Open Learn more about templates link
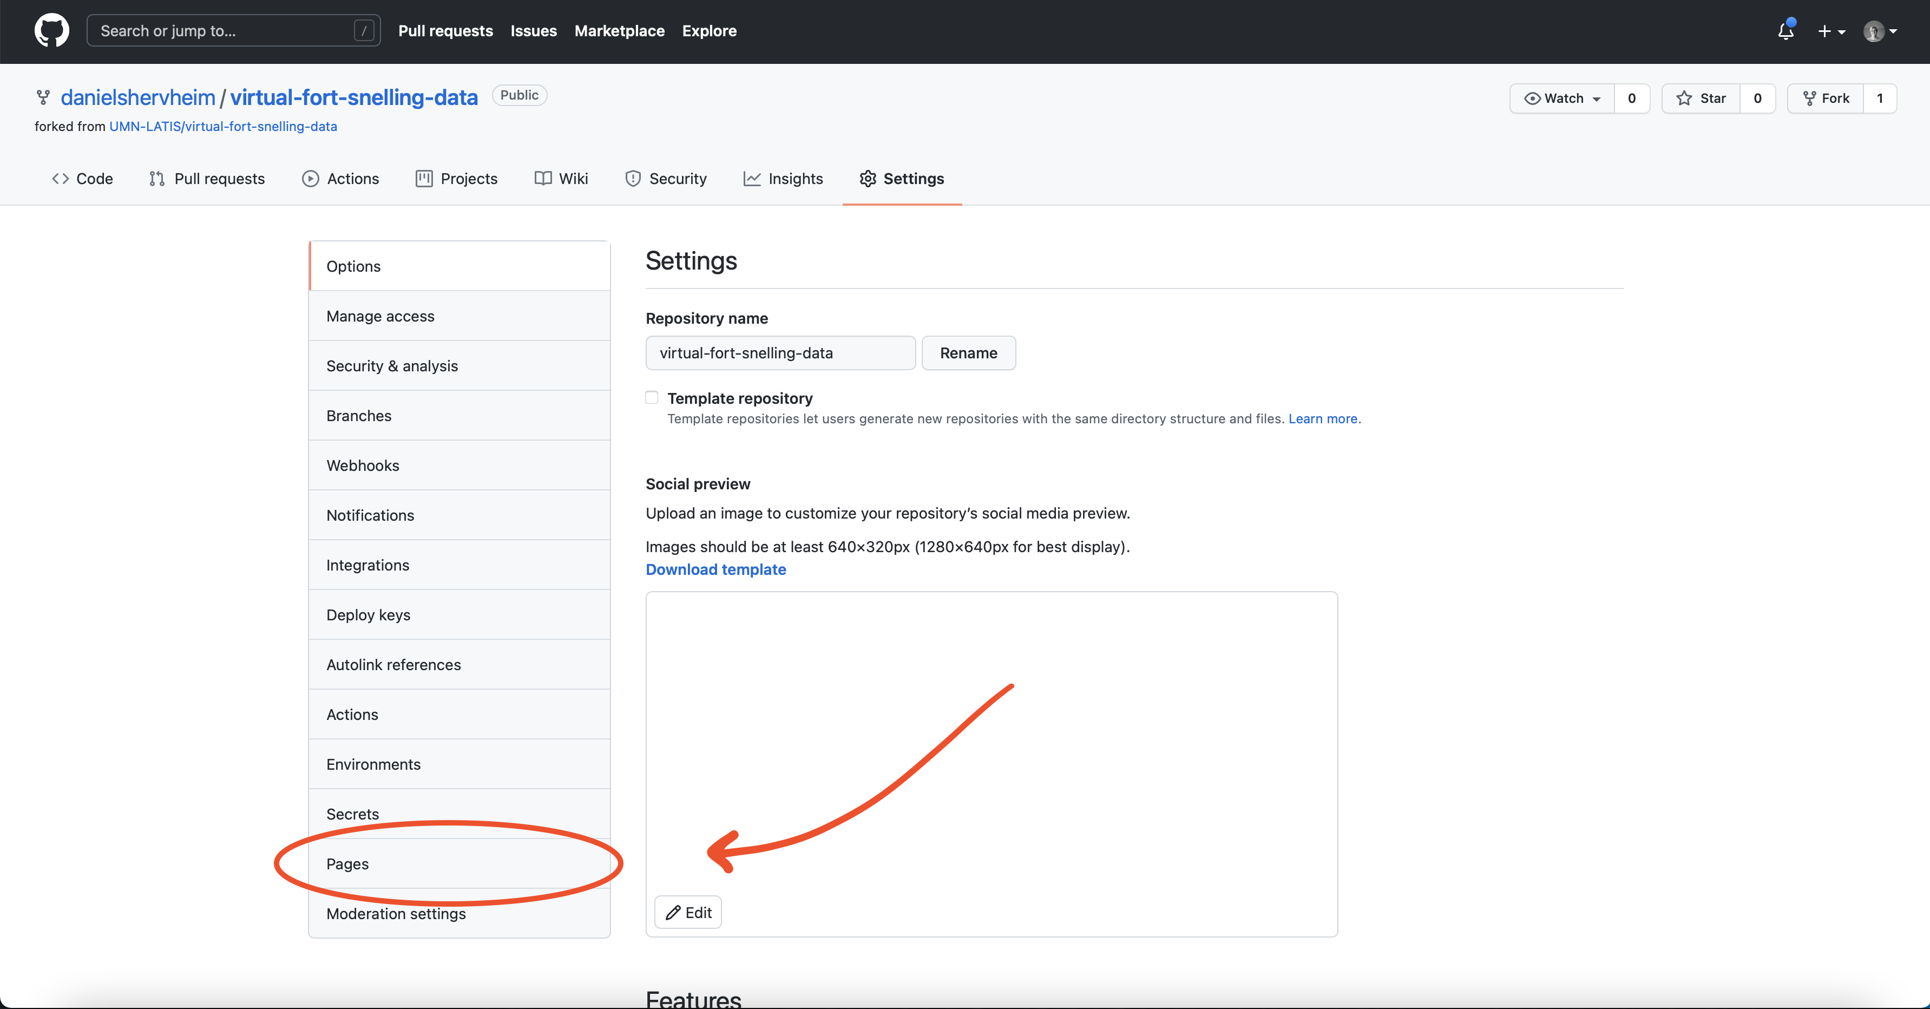1930x1009 pixels. pos(1322,419)
